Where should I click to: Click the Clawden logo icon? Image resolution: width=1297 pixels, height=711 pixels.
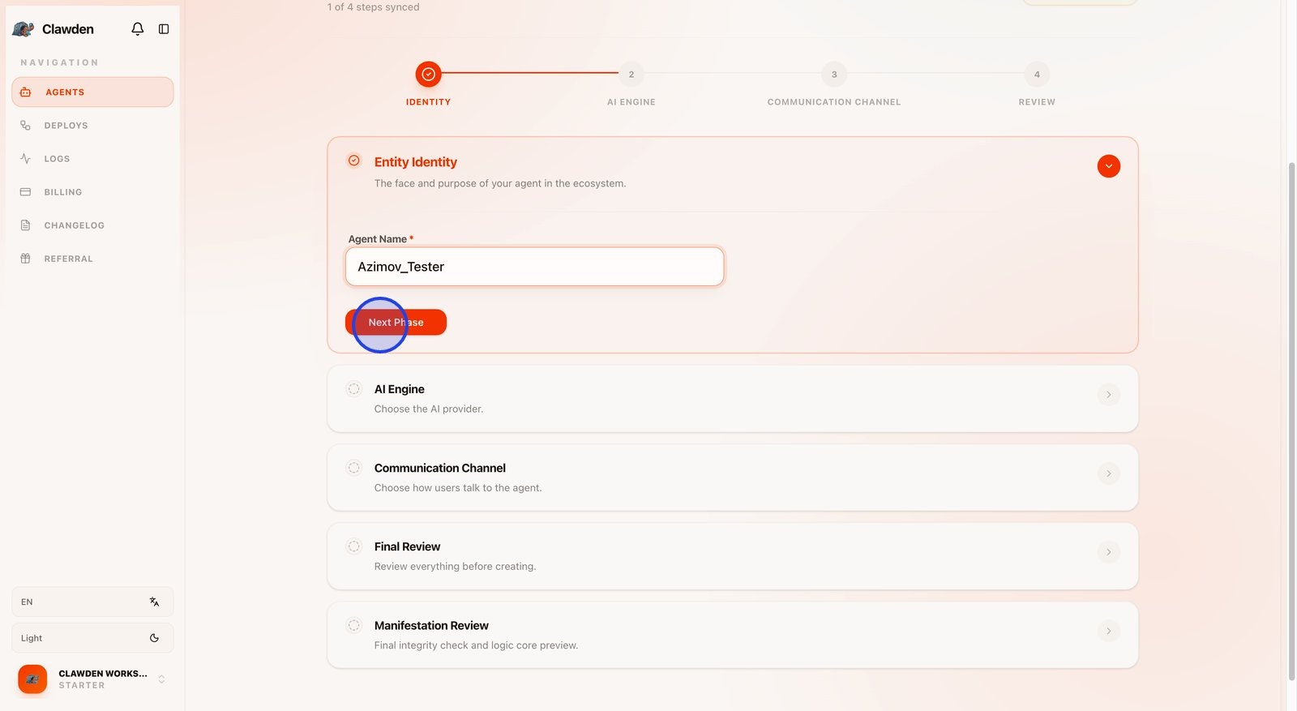(23, 29)
